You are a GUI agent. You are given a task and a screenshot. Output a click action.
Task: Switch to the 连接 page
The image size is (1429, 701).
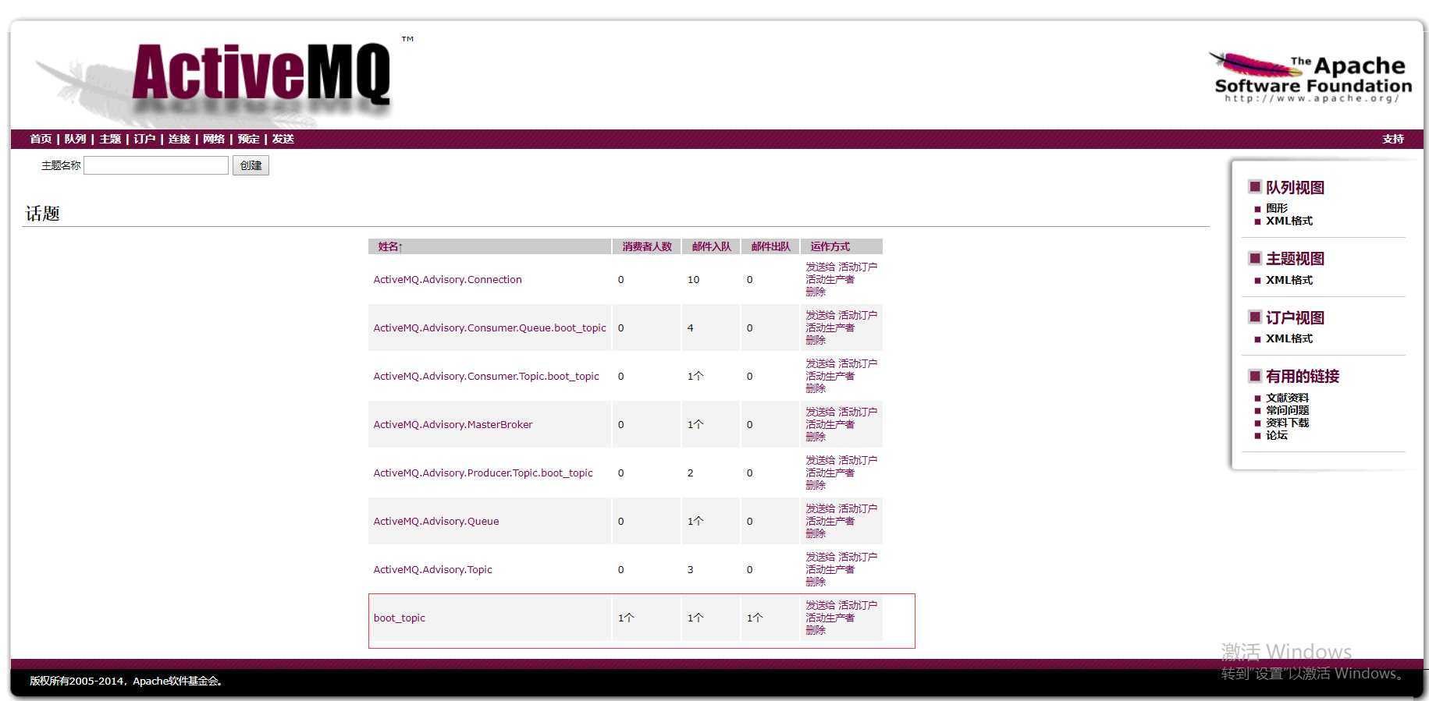coord(180,139)
